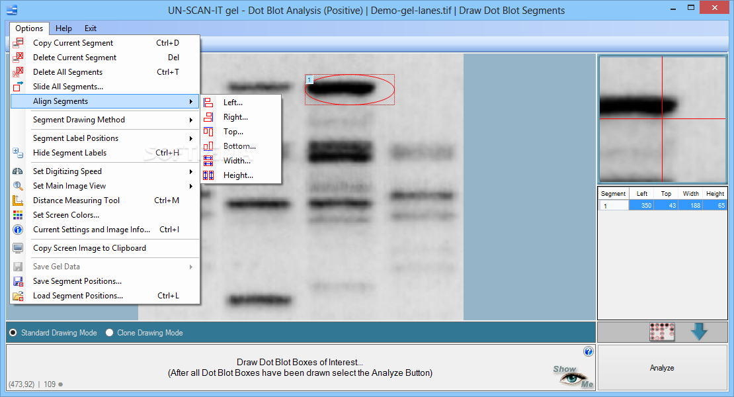This screenshot has width=734, height=397.
Task: Maximize the UN-SCAN-IT window
Action: pyautogui.click(x=691, y=7)
